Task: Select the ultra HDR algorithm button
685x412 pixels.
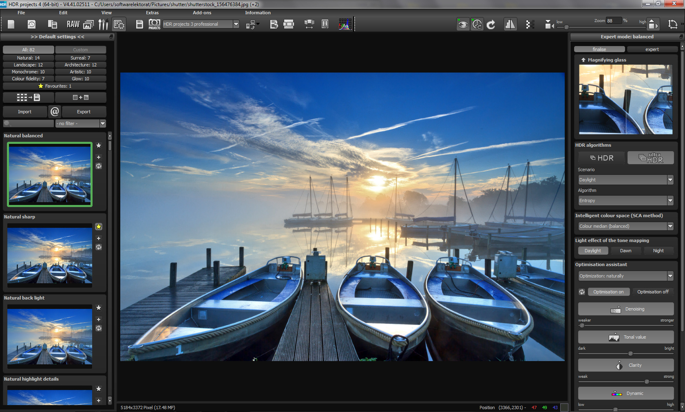Action: (651, 158)
